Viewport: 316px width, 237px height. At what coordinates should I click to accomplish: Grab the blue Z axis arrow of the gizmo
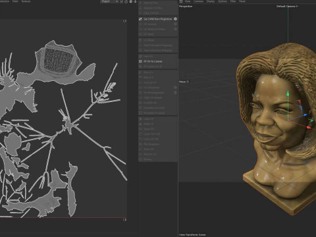point(305,115)
